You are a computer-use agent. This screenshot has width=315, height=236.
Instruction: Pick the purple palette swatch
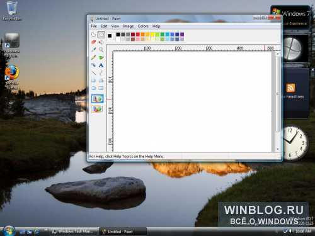click(x=182, y=34)
